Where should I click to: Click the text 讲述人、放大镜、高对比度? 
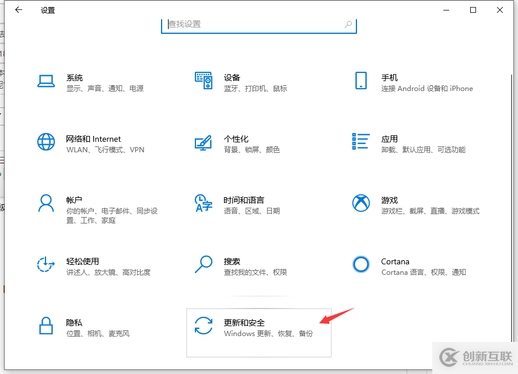click(108, 272)
